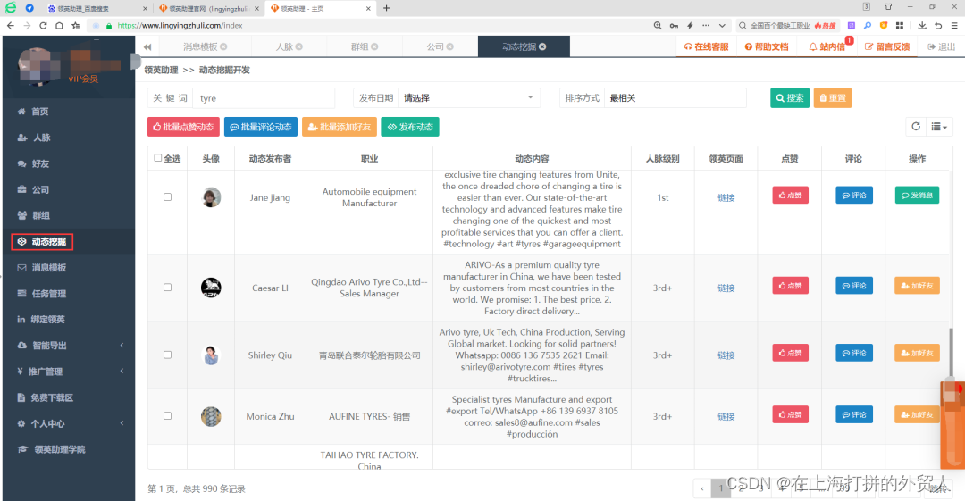The image size is (965, 501).
Task: Switch to the 消息模板 tab
Action: [200, 46]
